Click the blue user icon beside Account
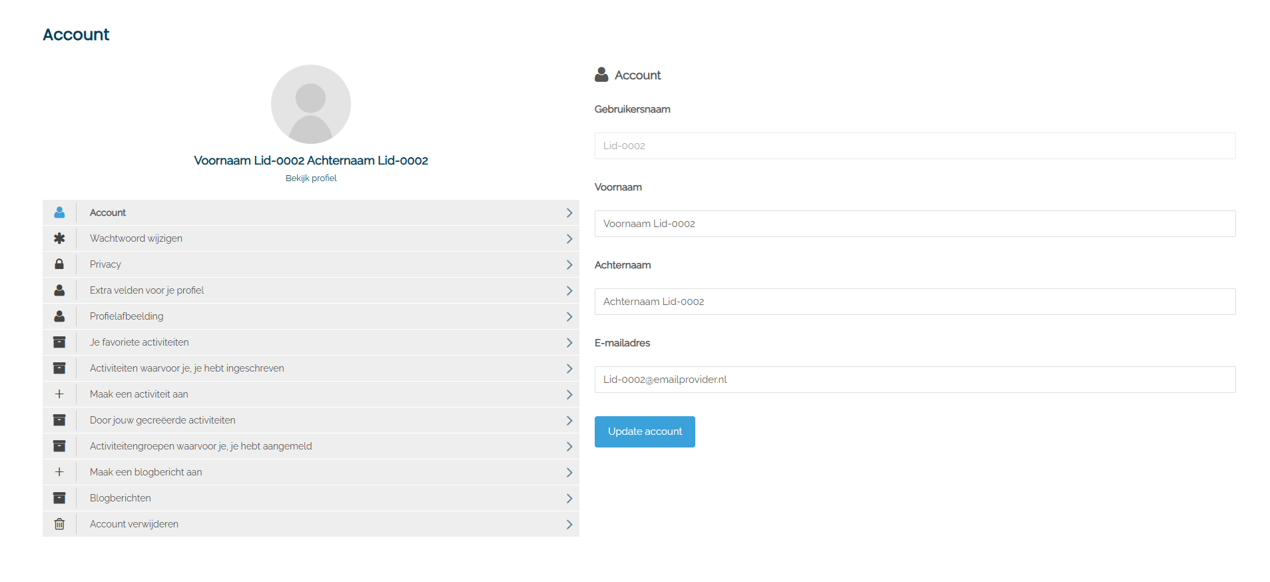The width and height of the screenshot is (1270, 582). coord(59,212)
